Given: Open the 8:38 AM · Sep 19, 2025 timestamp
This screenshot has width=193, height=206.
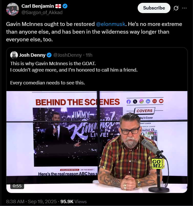Looking at the screenshot, I should point(31,201).
